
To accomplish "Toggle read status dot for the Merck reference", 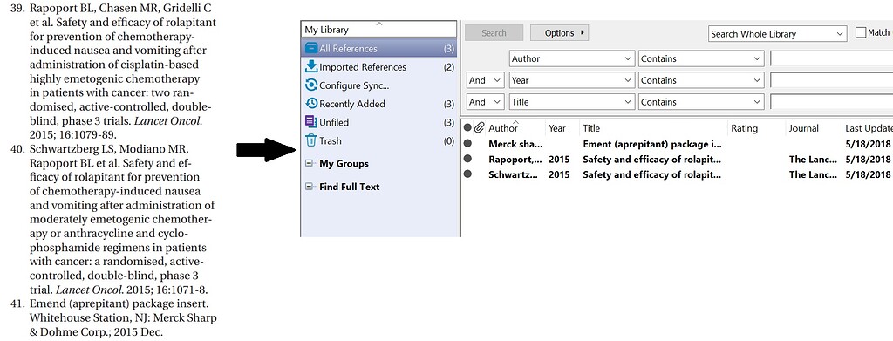I will pos(467,143).
